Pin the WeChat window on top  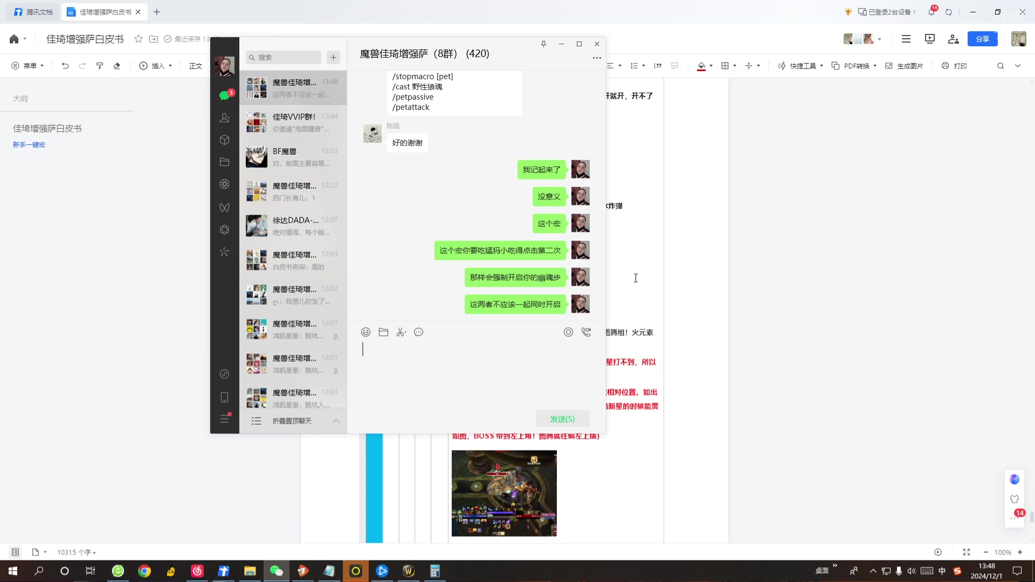coord(543,44)
